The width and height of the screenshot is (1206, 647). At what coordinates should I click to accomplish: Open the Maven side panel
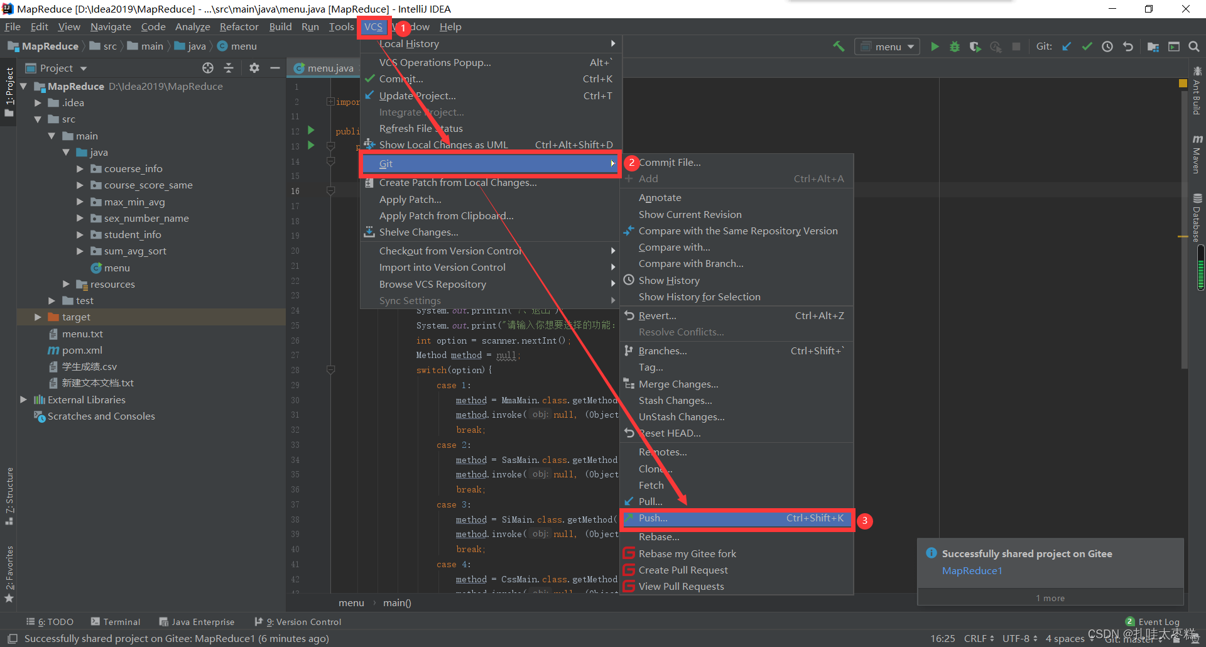coord(1197,154)
